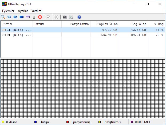Image resolution: width=166 pixels, height=125 pixels.
Task: Open the Yardım menu
Action: [x=36, y=11]
